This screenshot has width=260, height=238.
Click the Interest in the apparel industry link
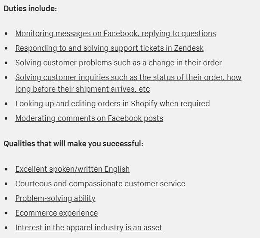coord(89,228)
